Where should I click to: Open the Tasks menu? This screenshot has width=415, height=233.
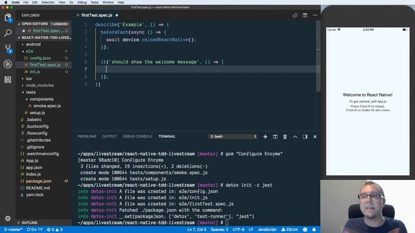[95, 3]
